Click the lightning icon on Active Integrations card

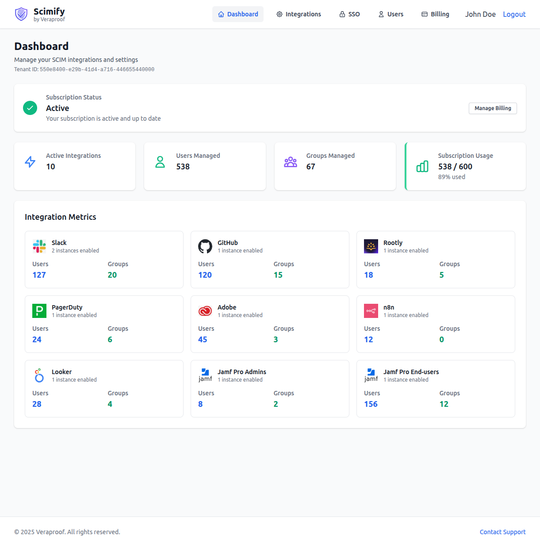click(x=30, y=162)
